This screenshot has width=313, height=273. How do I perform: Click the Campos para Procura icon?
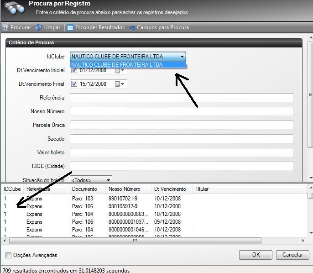click(x=132, y=27)
